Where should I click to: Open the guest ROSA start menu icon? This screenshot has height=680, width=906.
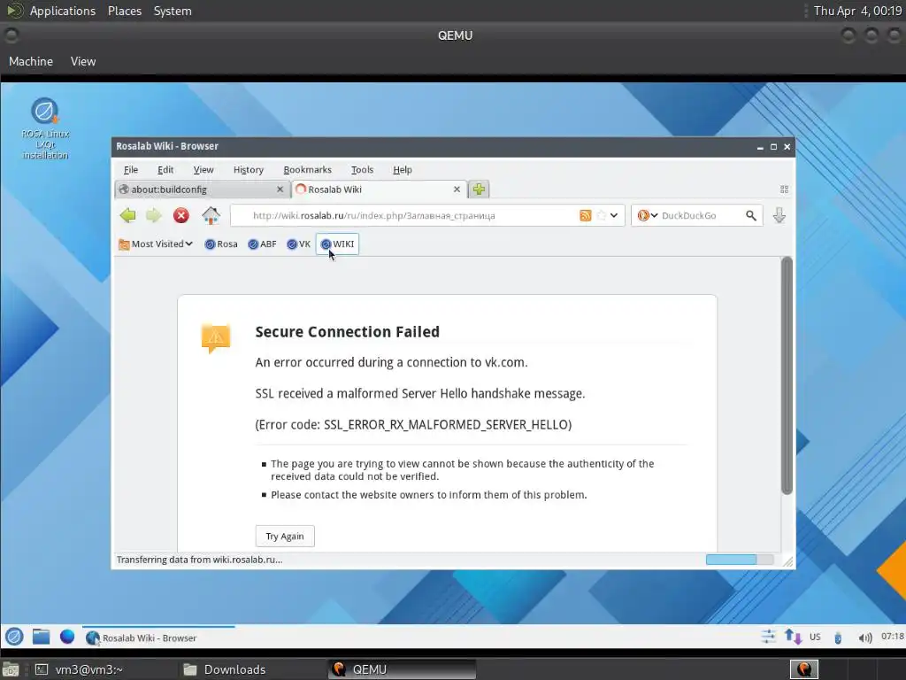14,637
